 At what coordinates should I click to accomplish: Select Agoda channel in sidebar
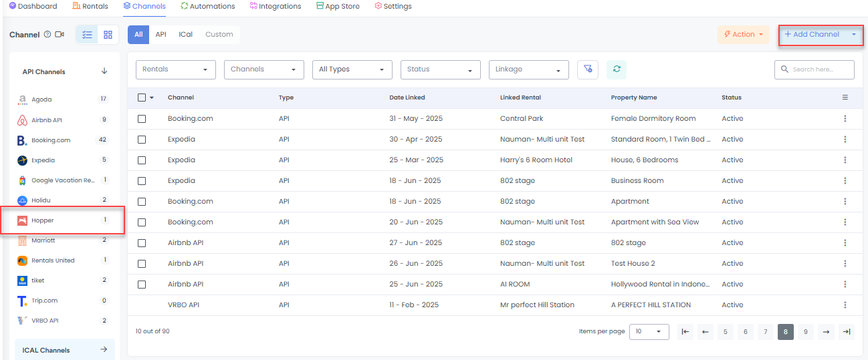[63, 100]
